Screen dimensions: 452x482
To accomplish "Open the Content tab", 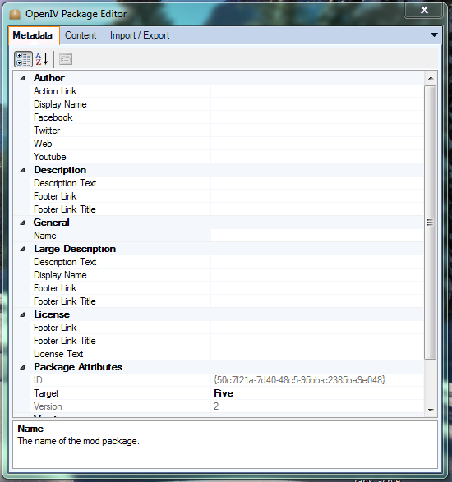I will pos(81,35).
